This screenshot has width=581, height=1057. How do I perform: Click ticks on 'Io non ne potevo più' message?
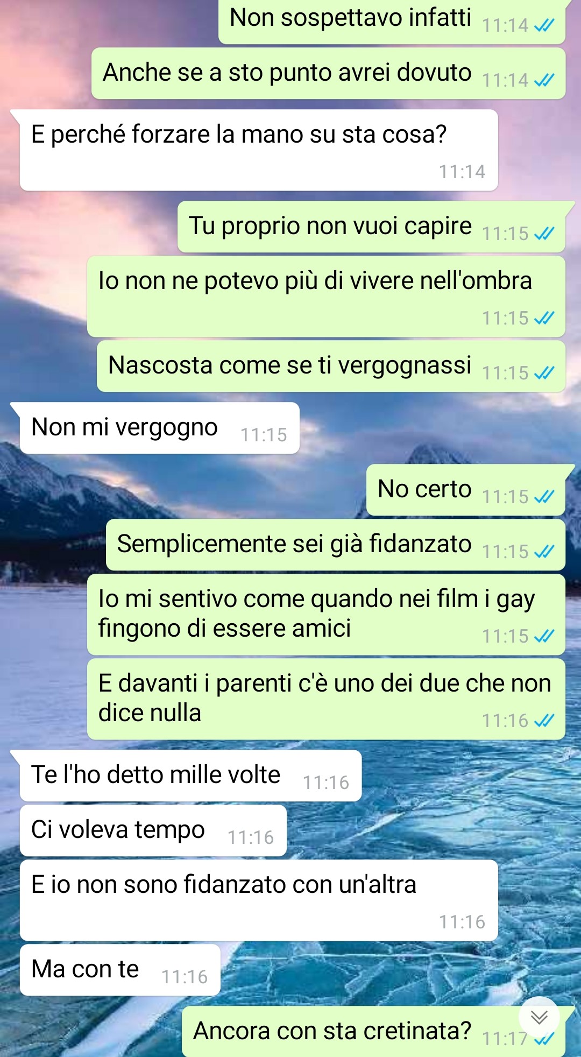point(544,318)
